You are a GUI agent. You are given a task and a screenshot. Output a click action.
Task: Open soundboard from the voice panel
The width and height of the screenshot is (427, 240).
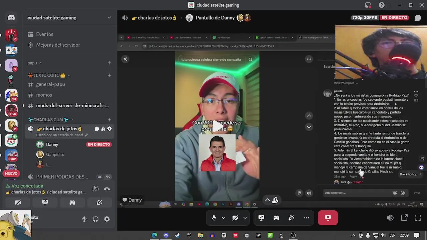tap(99, 202)
